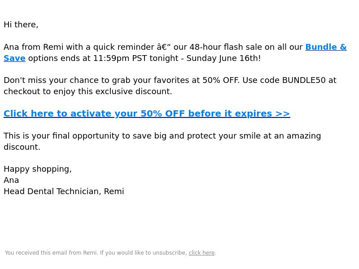Click the word Save in the bundle link
The height and width of the screenshot is (269, 359).
click(14, 58)
